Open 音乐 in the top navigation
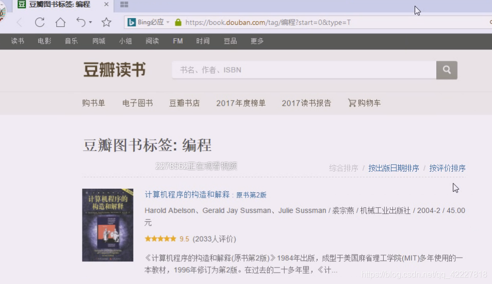Image resolution: width=492 pixels, height=284 pixels. click(x=71, y=41)
